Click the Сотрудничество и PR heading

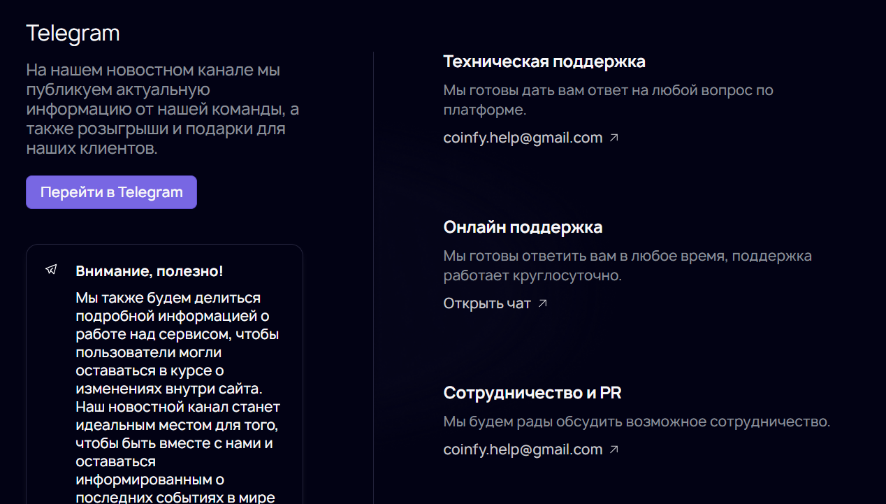click(532, 393)
